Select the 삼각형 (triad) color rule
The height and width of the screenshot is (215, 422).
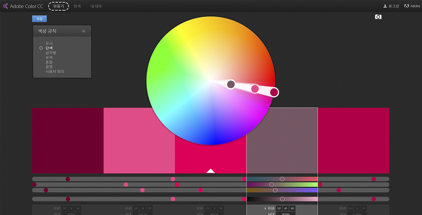tap(51, 53)
